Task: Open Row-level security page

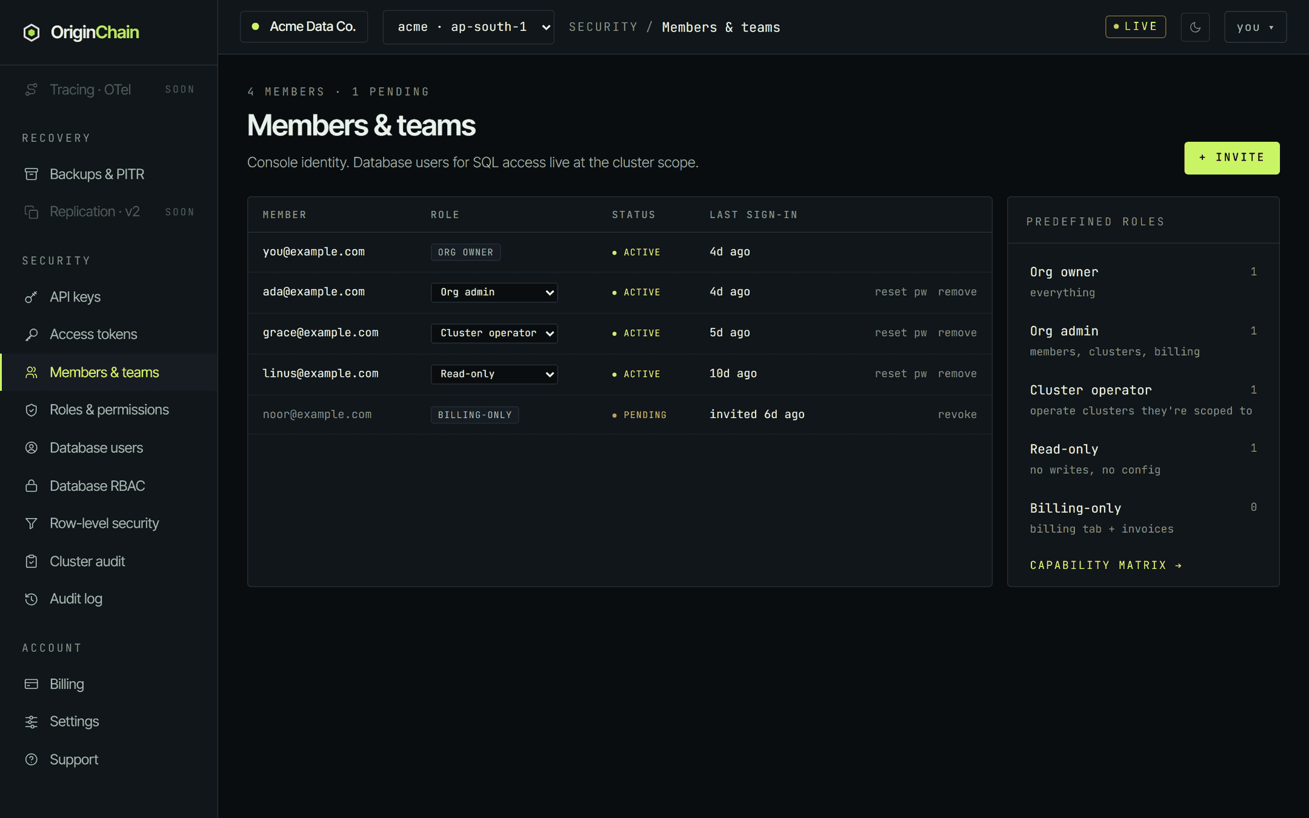Action: (109, 523)
